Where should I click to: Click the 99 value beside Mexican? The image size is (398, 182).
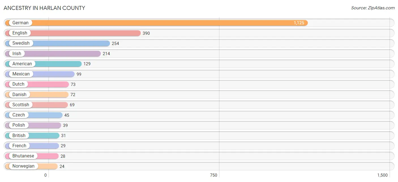(79, 74)
